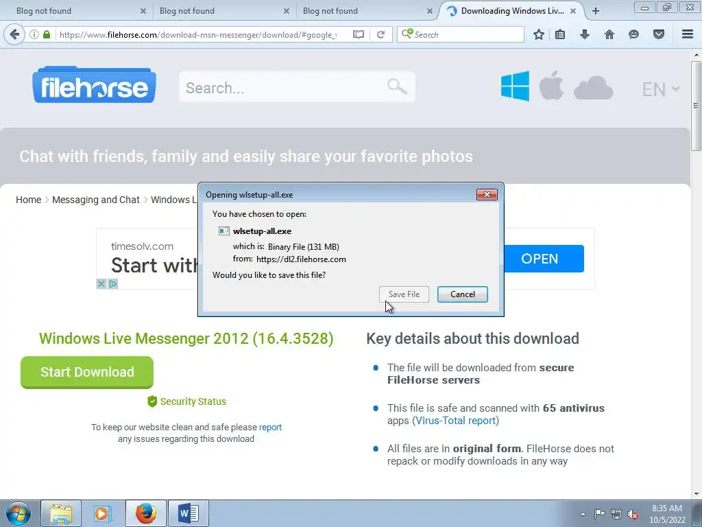
Task: Open site information icon in address bar
Action: [x=34, y=34]
